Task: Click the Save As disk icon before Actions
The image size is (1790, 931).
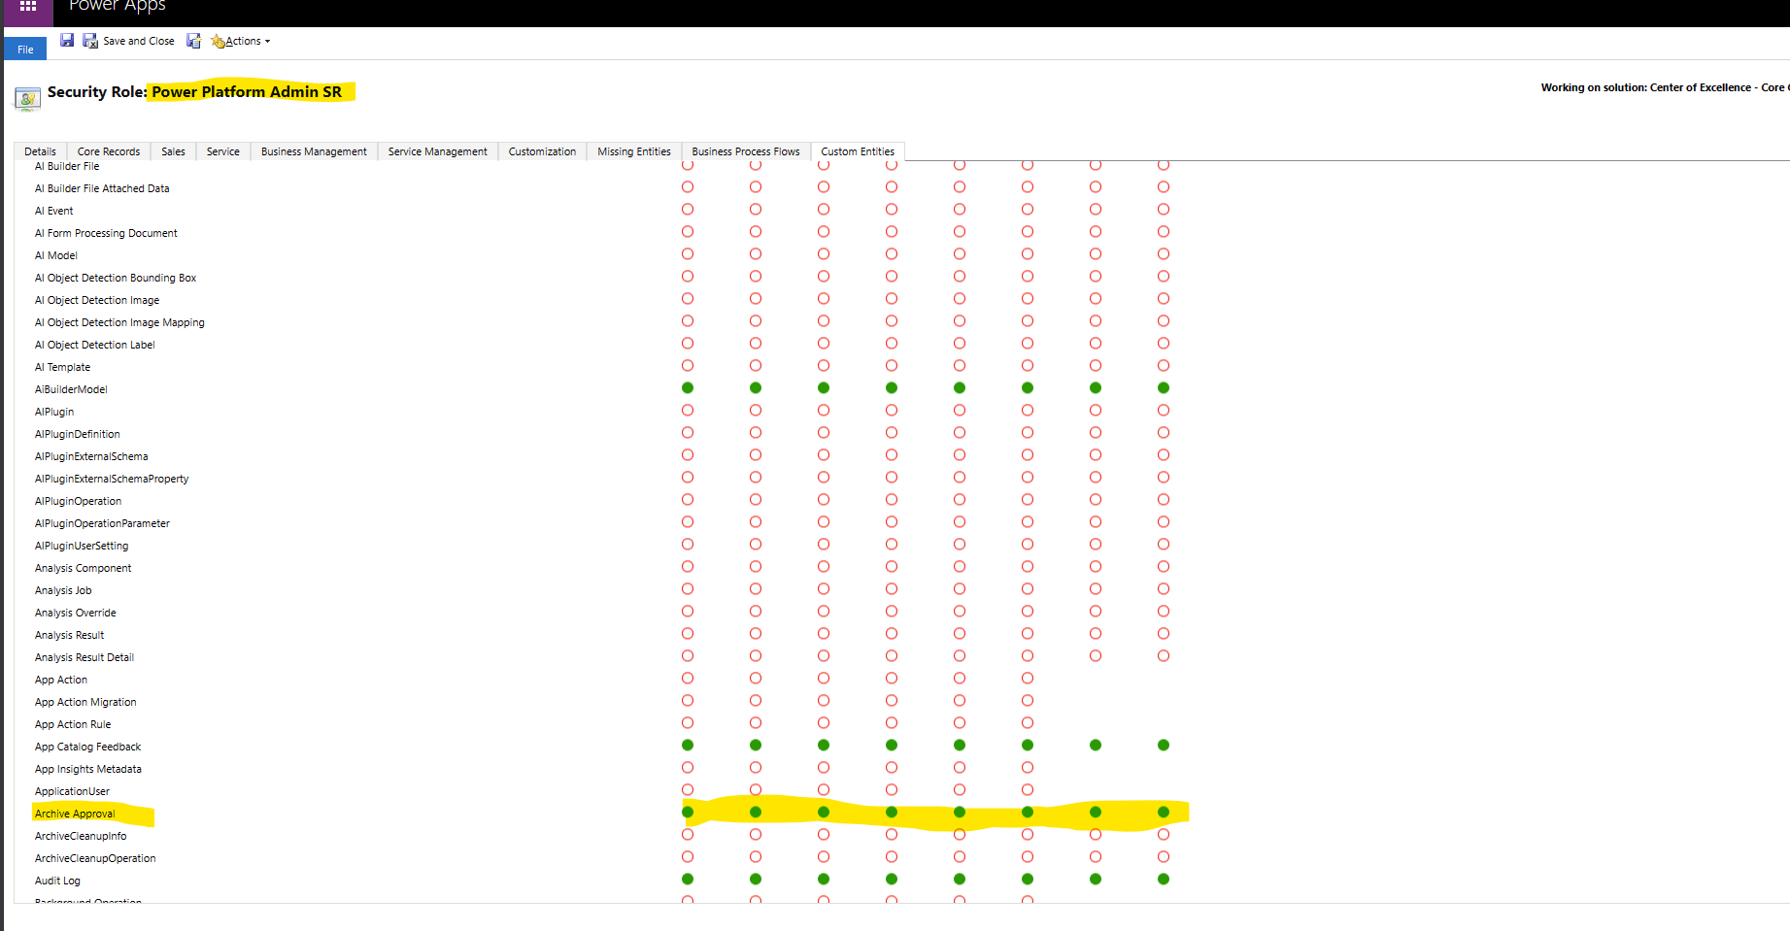Action: point(194,40)
